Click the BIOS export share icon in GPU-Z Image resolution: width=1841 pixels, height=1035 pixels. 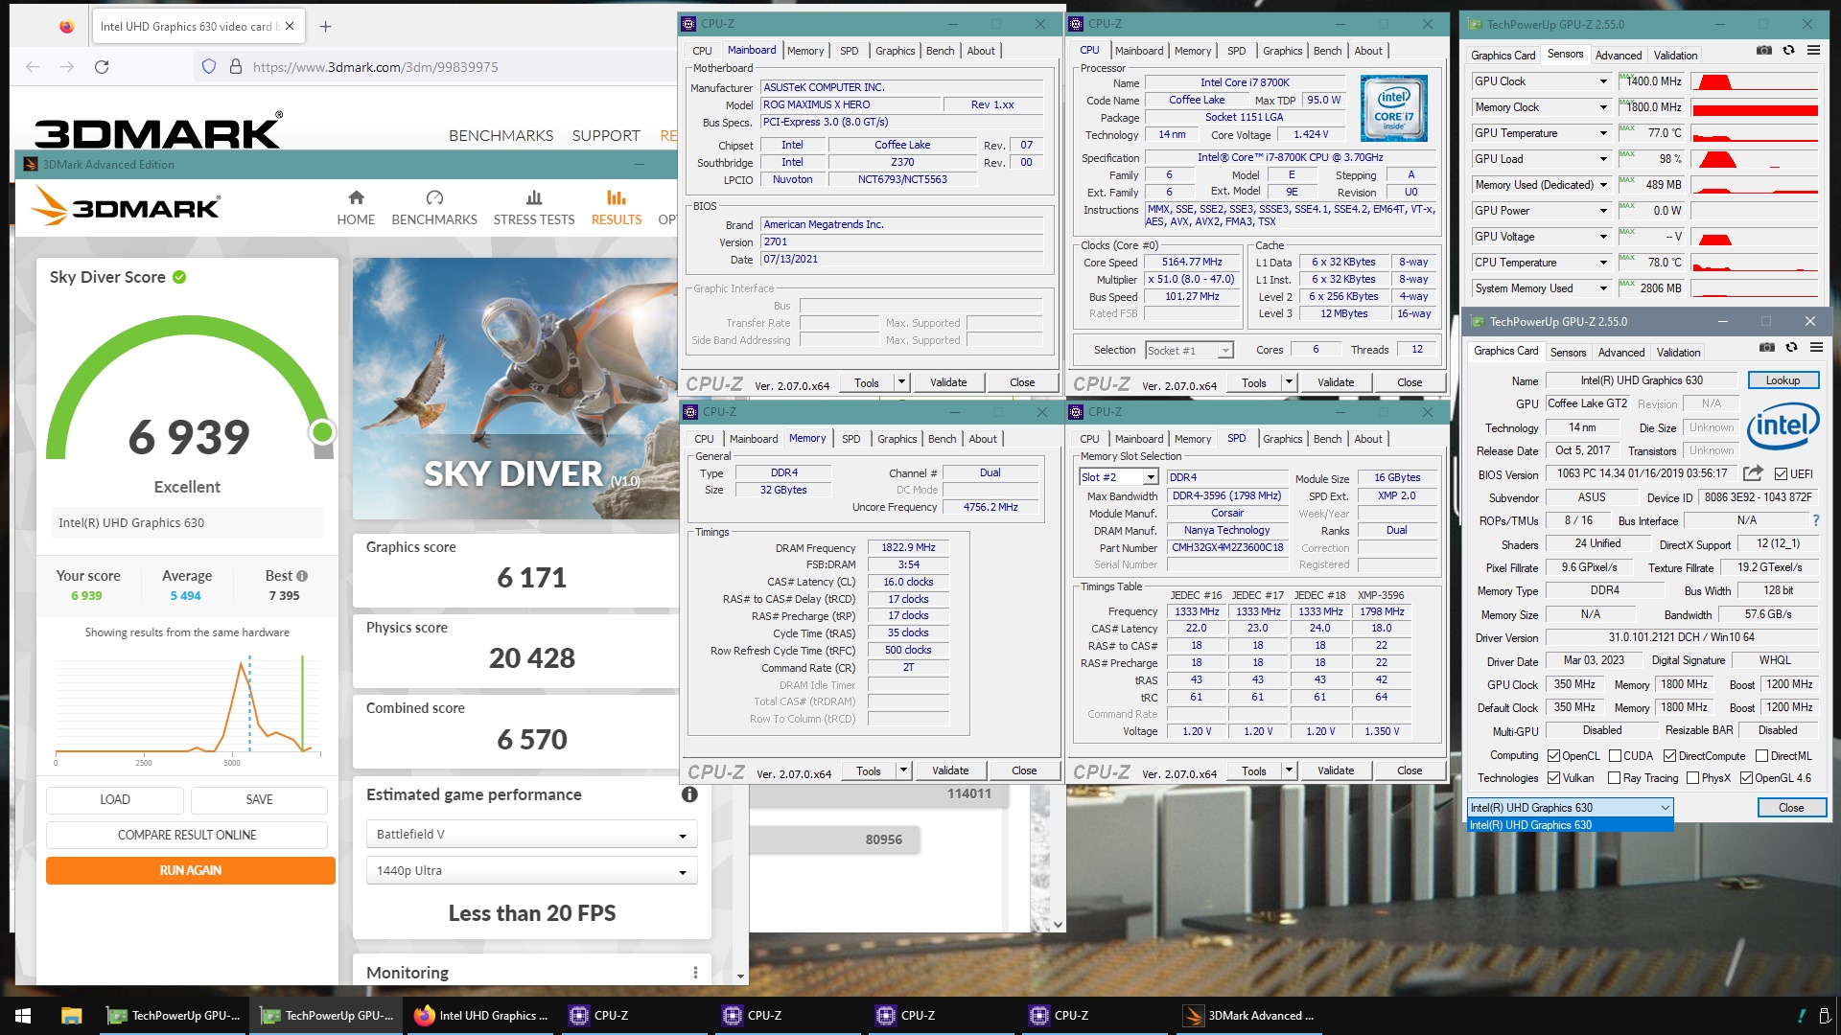point(1753,473)
